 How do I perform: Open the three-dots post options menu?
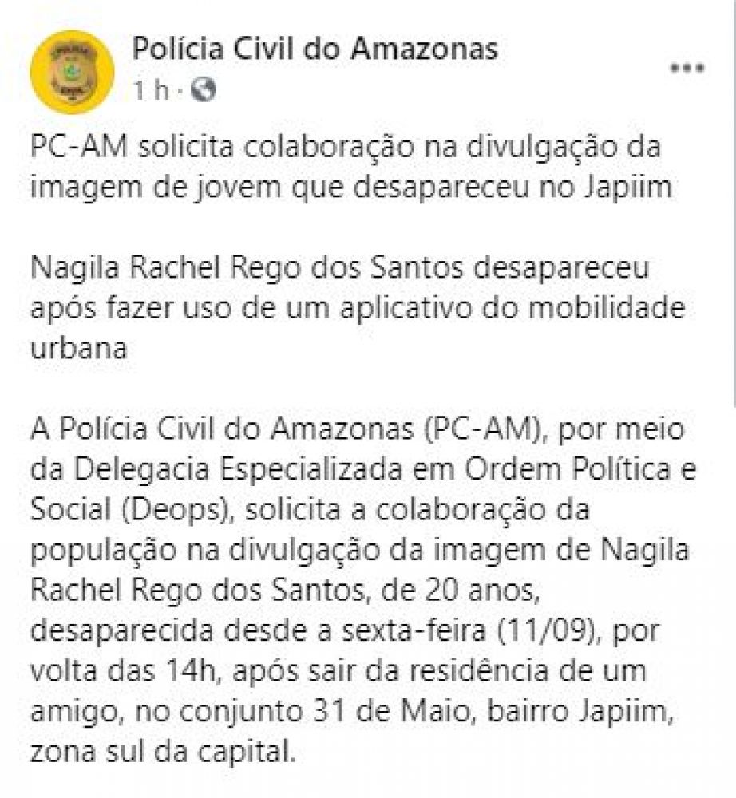[x=687, y=68]
